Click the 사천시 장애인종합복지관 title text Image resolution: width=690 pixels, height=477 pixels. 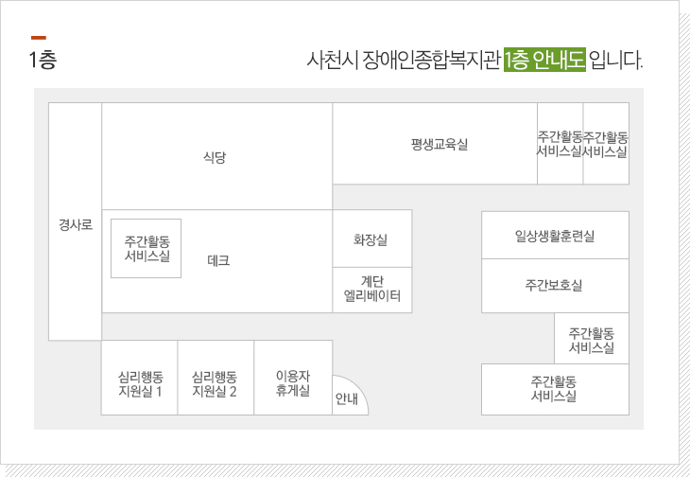(404, 60)
